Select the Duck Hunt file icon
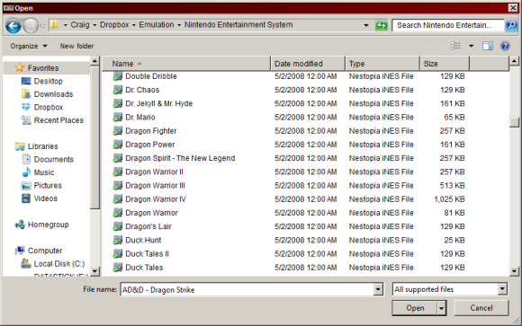This screenshot has height=326, width=522. point(117,240)
